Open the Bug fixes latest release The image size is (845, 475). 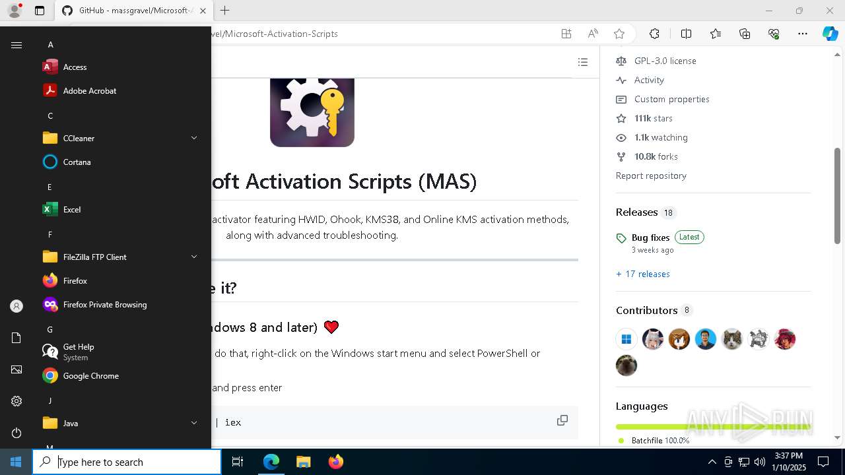tap(650, 237)
